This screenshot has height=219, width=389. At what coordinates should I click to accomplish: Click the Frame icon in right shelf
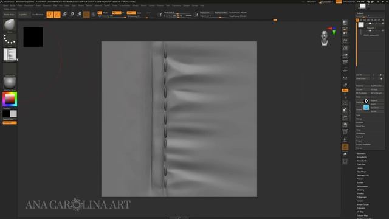[x=345, y=103]
